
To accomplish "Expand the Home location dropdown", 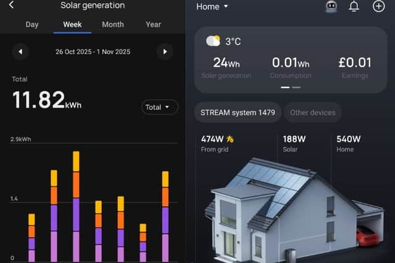I will click(212, 7).
